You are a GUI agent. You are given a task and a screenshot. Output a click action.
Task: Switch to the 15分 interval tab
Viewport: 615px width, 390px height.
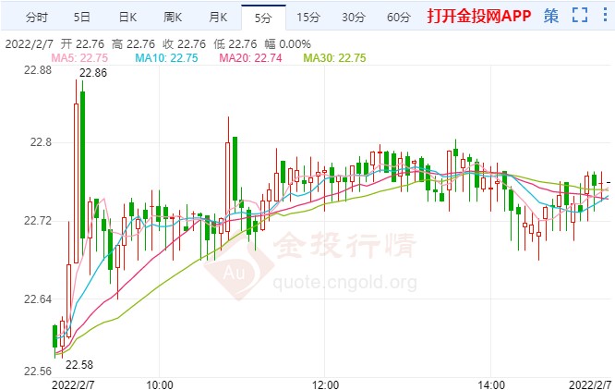click(x=308, y=18)
